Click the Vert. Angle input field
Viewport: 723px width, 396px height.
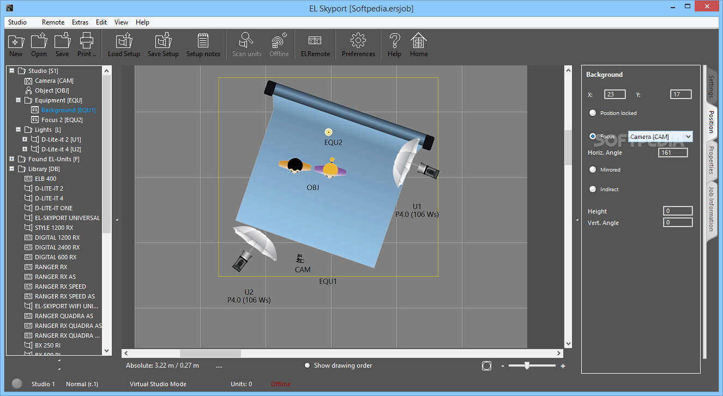[x=678, y=222]
